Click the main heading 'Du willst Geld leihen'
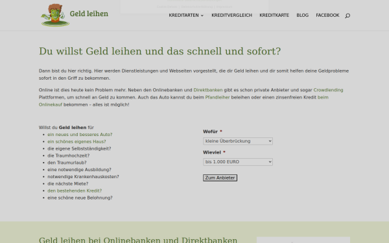 (159, 51)
